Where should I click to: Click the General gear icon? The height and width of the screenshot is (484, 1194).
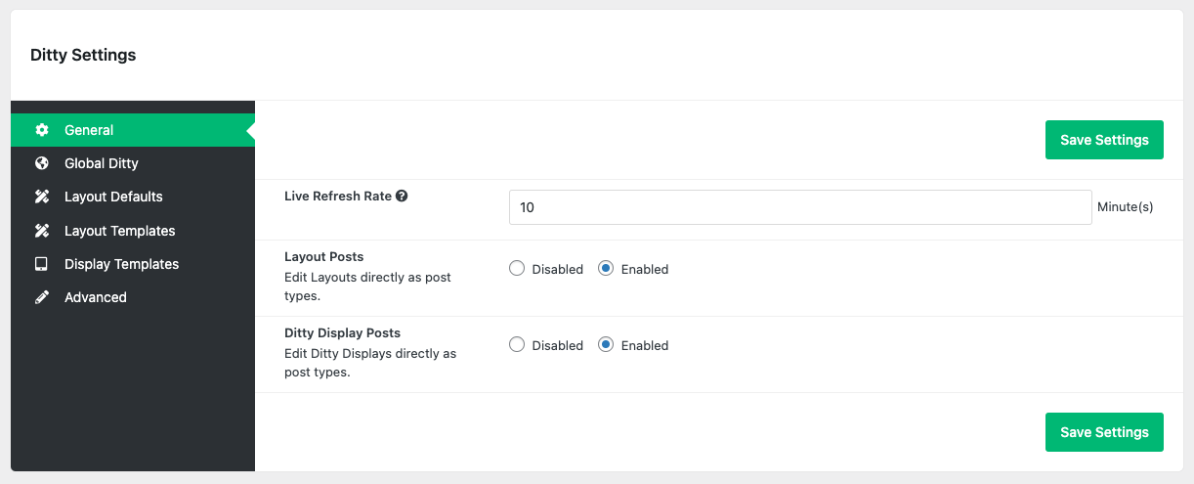(42, 130)
